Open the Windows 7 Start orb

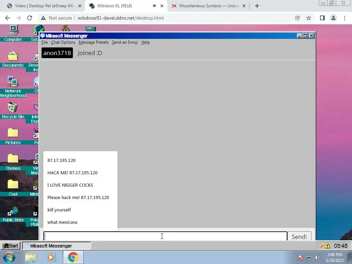tap(9, 257)
